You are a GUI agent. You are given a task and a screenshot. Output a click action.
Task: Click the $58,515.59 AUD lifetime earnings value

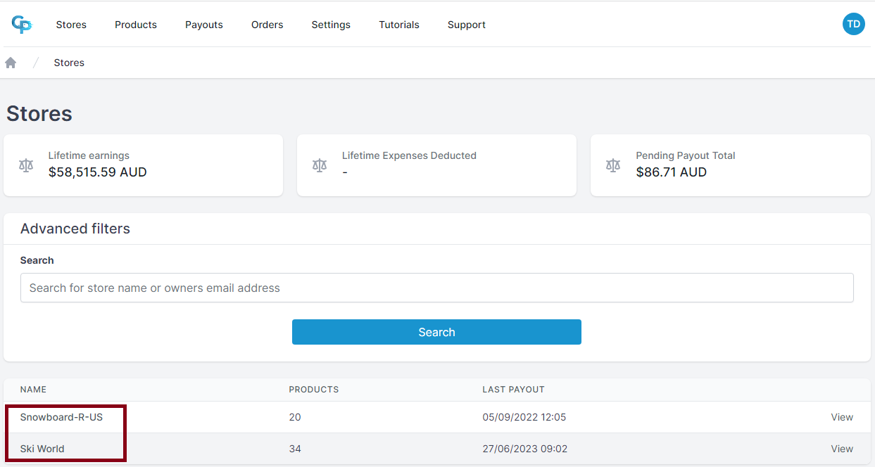(x=98, y=172)
